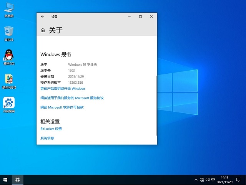Viewport: 246px width, 185px height.
Task: Open the network globe tray icon
Action: point(201,180)
